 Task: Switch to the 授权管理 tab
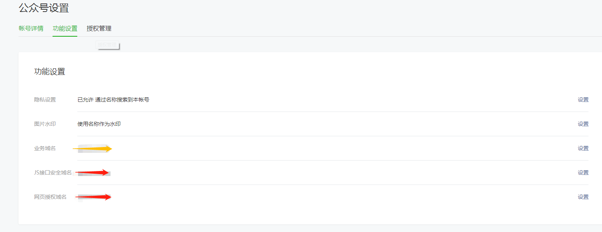click(99, 29)
